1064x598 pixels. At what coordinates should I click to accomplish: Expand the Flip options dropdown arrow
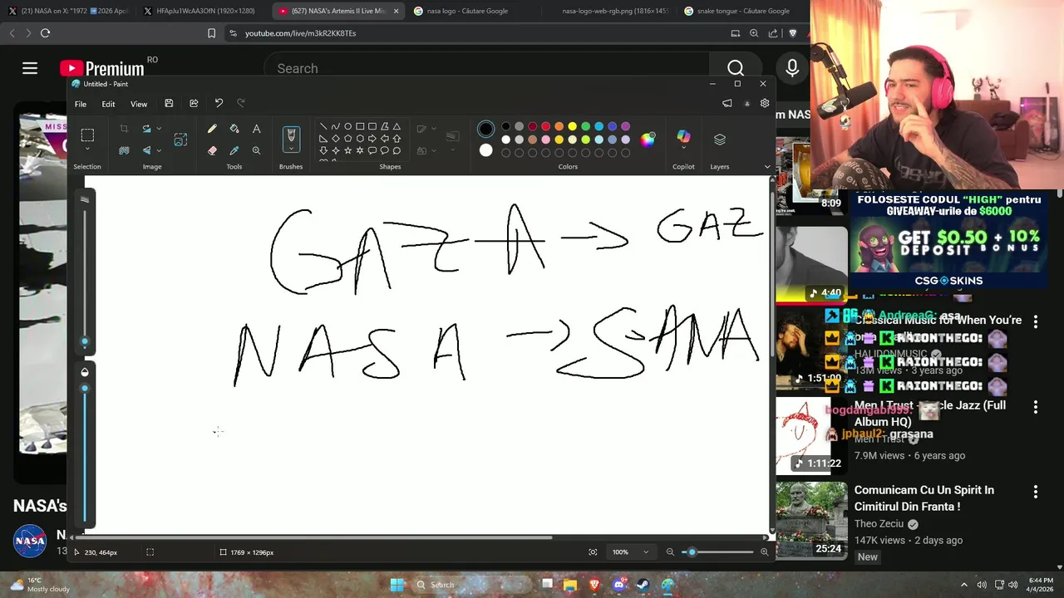tap(159, 150)
